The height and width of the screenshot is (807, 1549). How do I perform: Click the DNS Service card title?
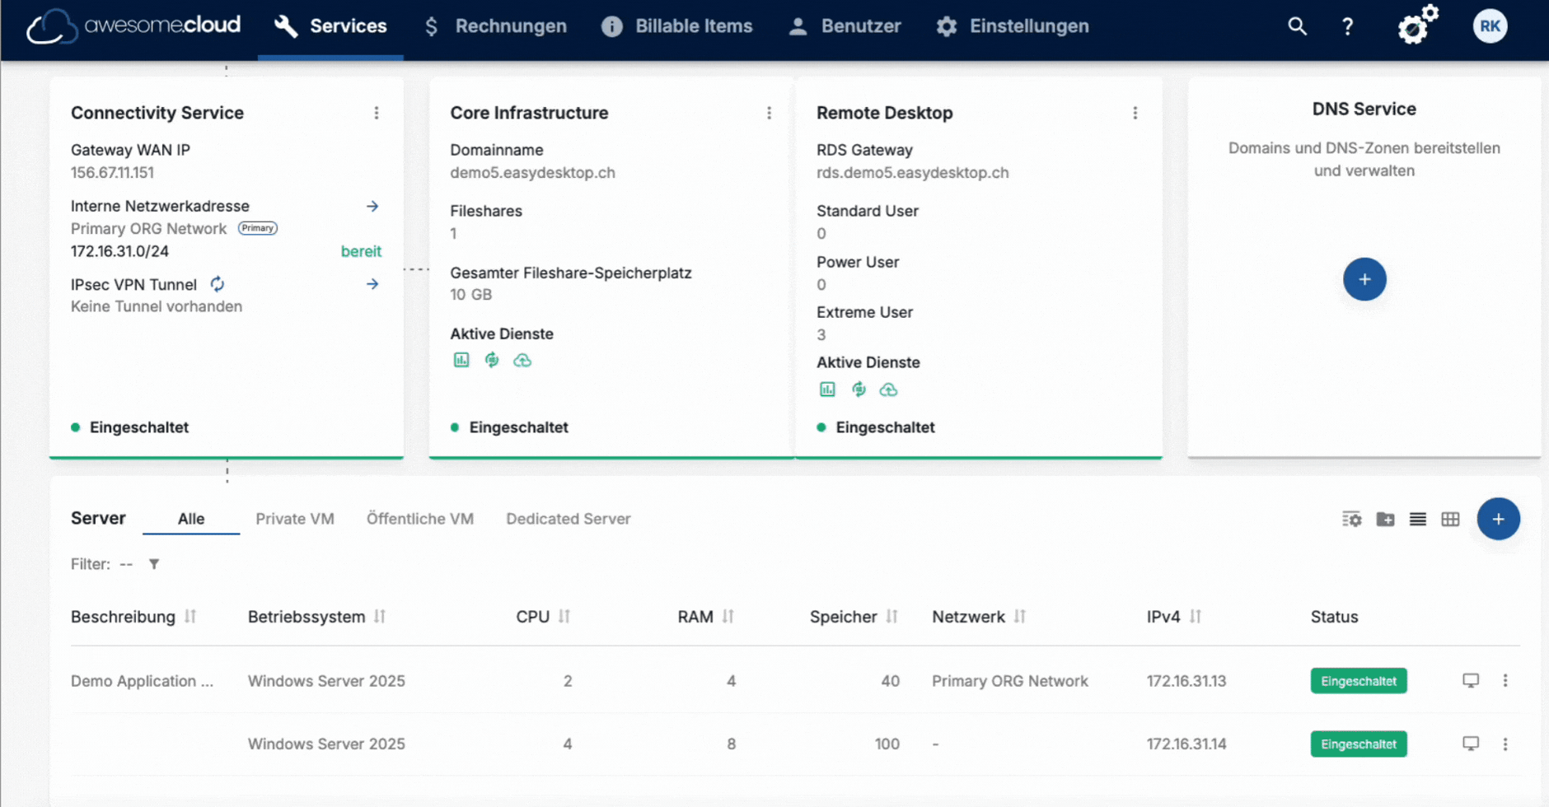tap(1364, 109)
